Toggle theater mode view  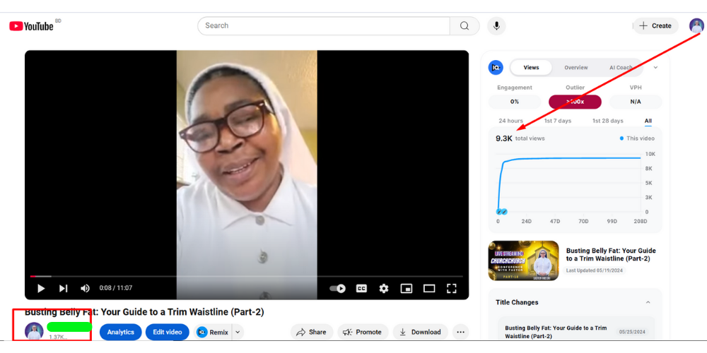click(x=429, y=288)
